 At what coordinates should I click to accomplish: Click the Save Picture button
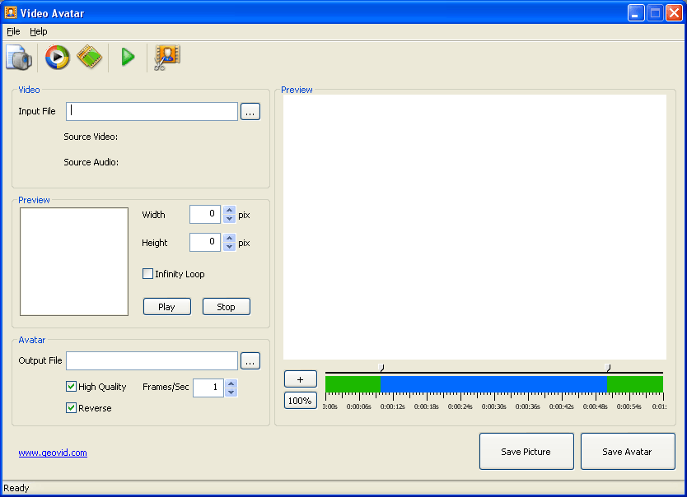[x=526, y=452]
